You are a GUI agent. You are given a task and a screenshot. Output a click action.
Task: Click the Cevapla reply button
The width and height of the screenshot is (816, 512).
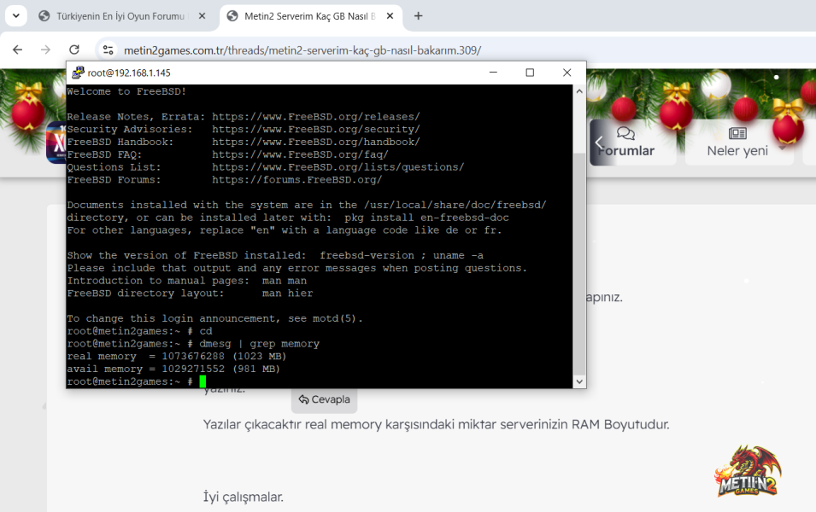click(x=324, y=399)
